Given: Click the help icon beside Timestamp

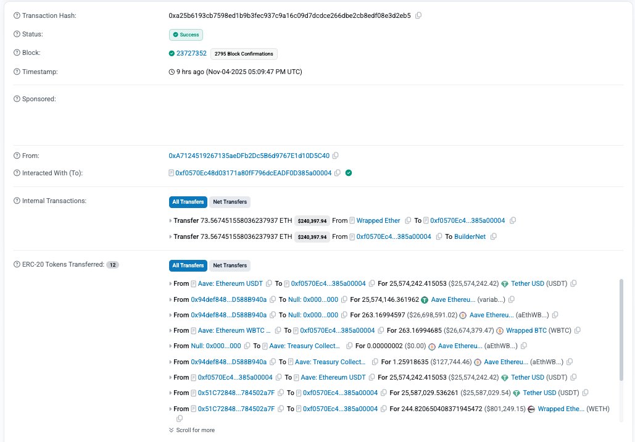Looking at the screenshot, I should [17, 72].
